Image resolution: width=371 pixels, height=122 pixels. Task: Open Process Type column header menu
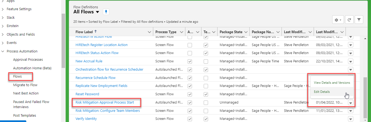[x=181, y=32]
